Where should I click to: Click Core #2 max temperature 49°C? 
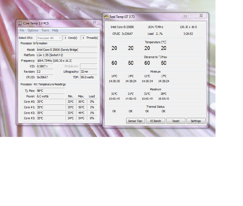tap(81, 113)
